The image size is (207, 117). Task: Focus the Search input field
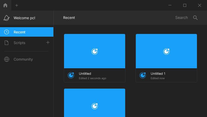click(x=181, y=18)
